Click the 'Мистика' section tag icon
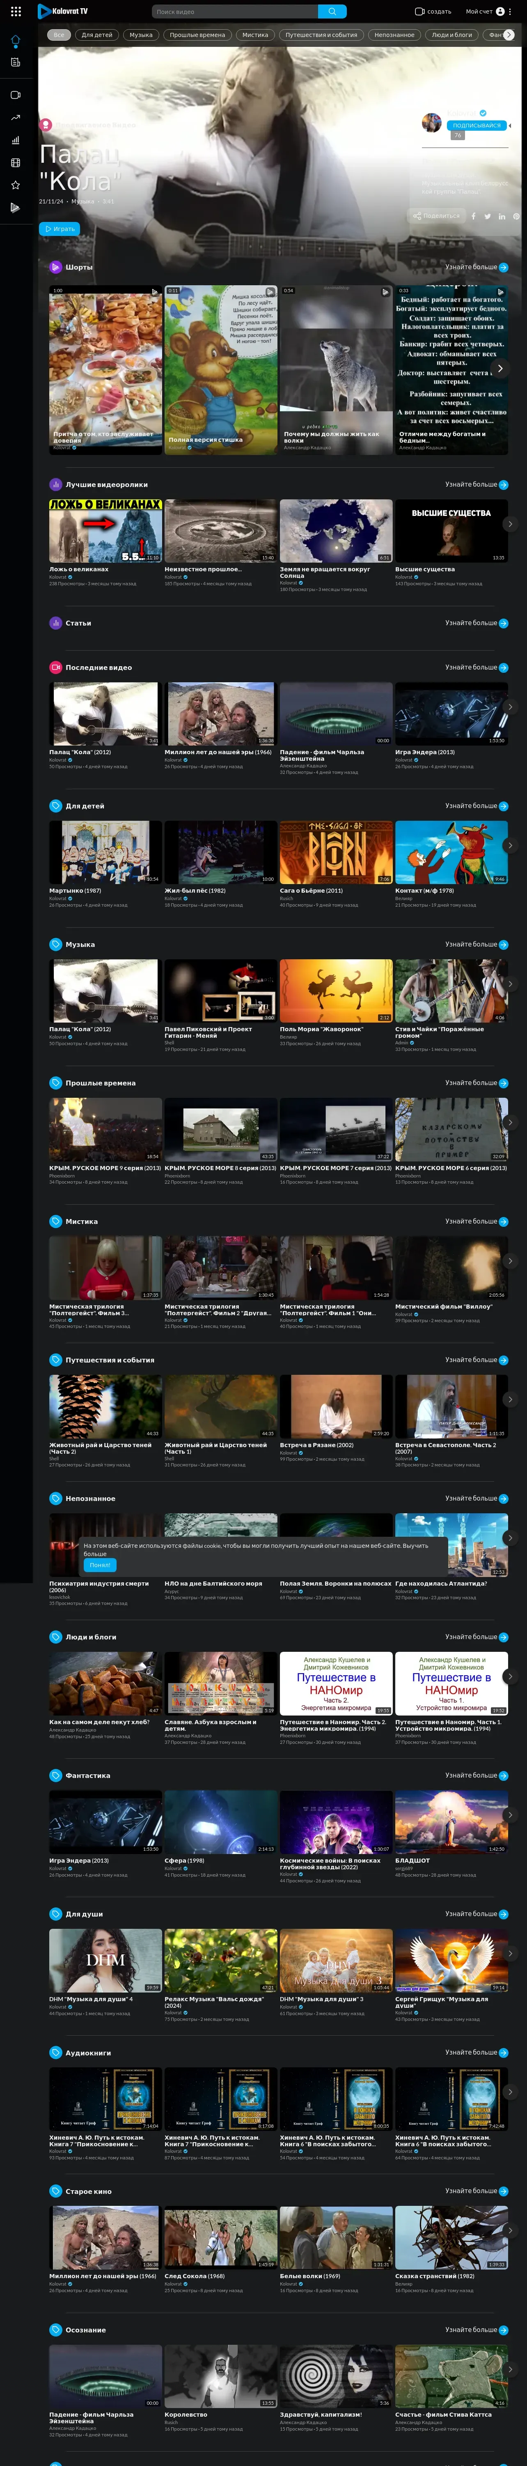This screenshot has height=2466, width=527. tap(55, 1221)
